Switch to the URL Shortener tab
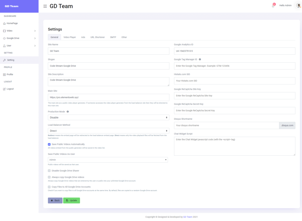 pos(97,37)
